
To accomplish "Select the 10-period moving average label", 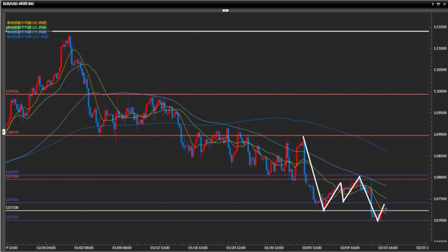I will [27, 22].
